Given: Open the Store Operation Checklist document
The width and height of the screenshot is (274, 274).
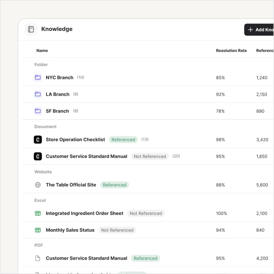Looking at the screenshot, I should coord(75,140).
